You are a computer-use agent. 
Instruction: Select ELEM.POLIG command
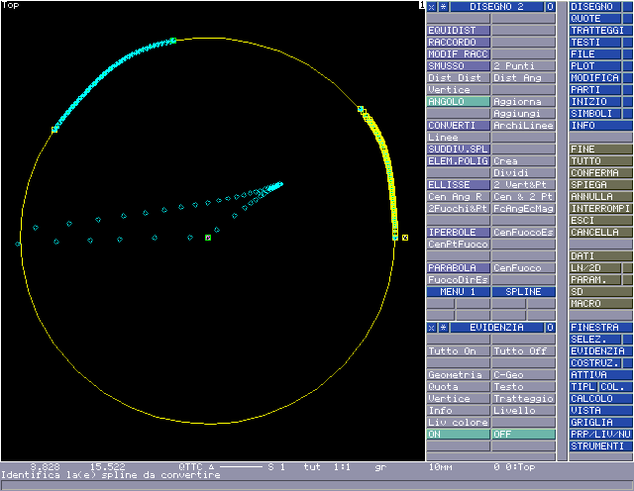(459, 161)
